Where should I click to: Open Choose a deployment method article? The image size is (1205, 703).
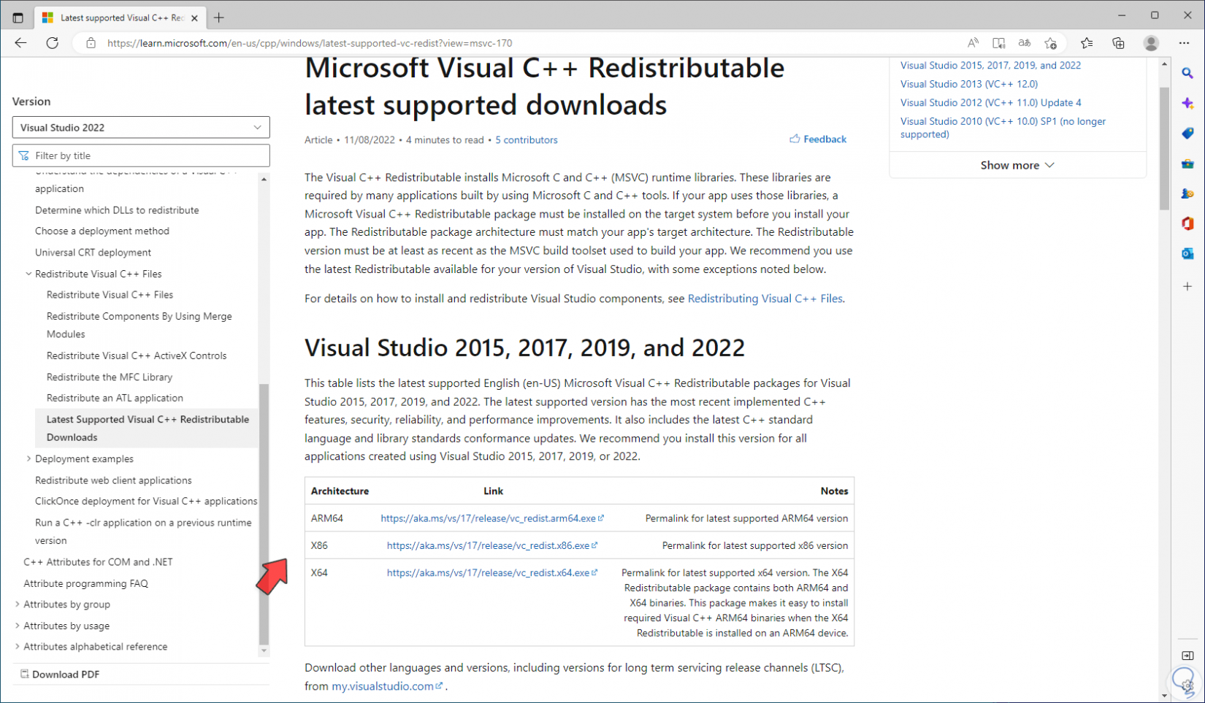[102, 231]
